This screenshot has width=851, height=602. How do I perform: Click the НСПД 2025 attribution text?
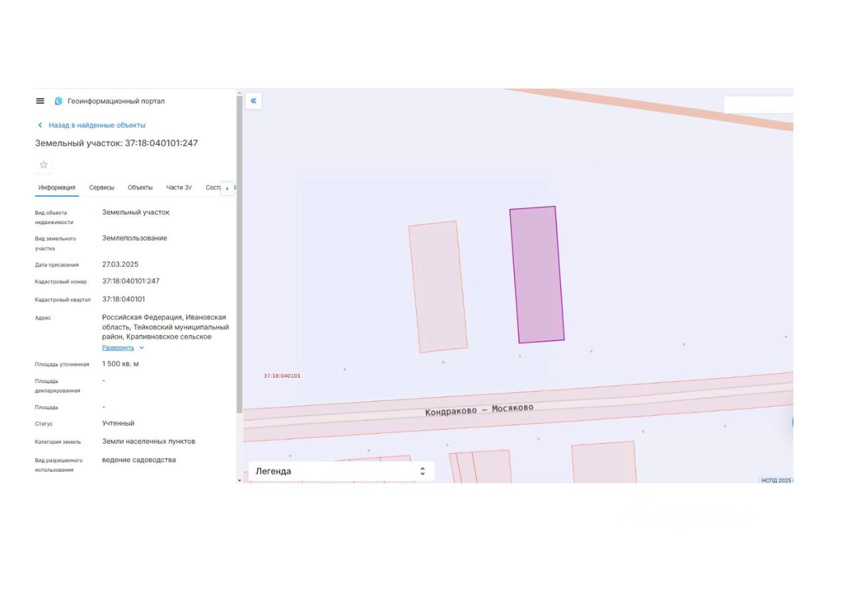(777, 480)
